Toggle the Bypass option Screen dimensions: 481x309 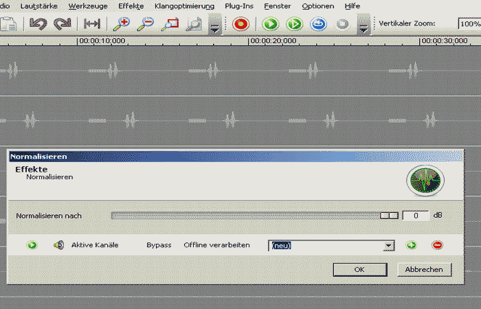click(158, 245)
